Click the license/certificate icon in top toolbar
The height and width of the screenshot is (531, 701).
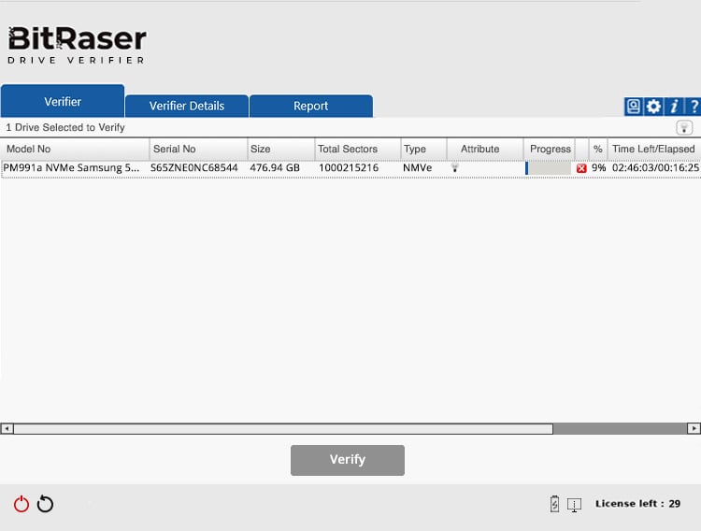coord(633,107)
